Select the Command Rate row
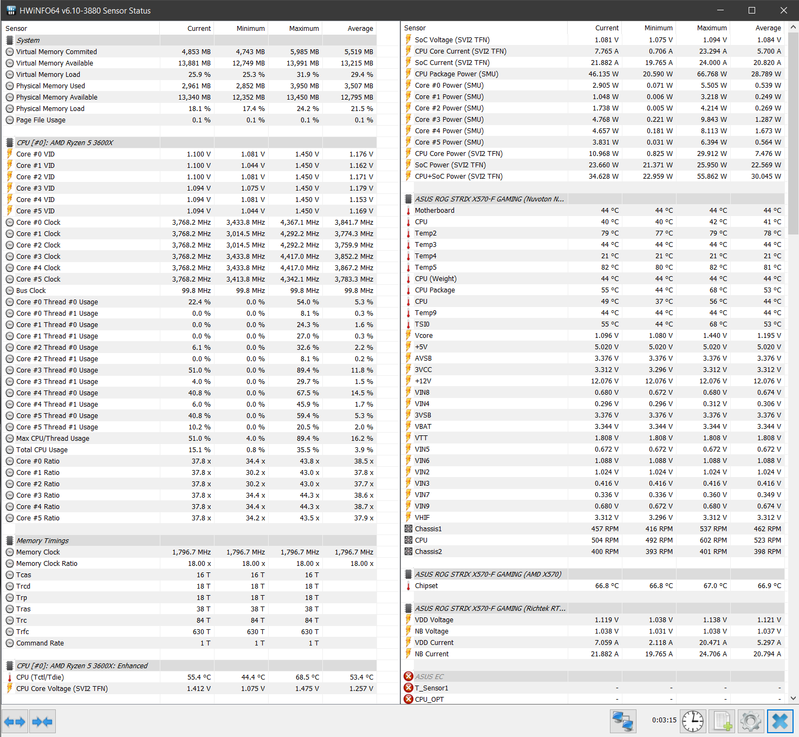This screenshot has width=799, height=737. (x=189, y=643)
